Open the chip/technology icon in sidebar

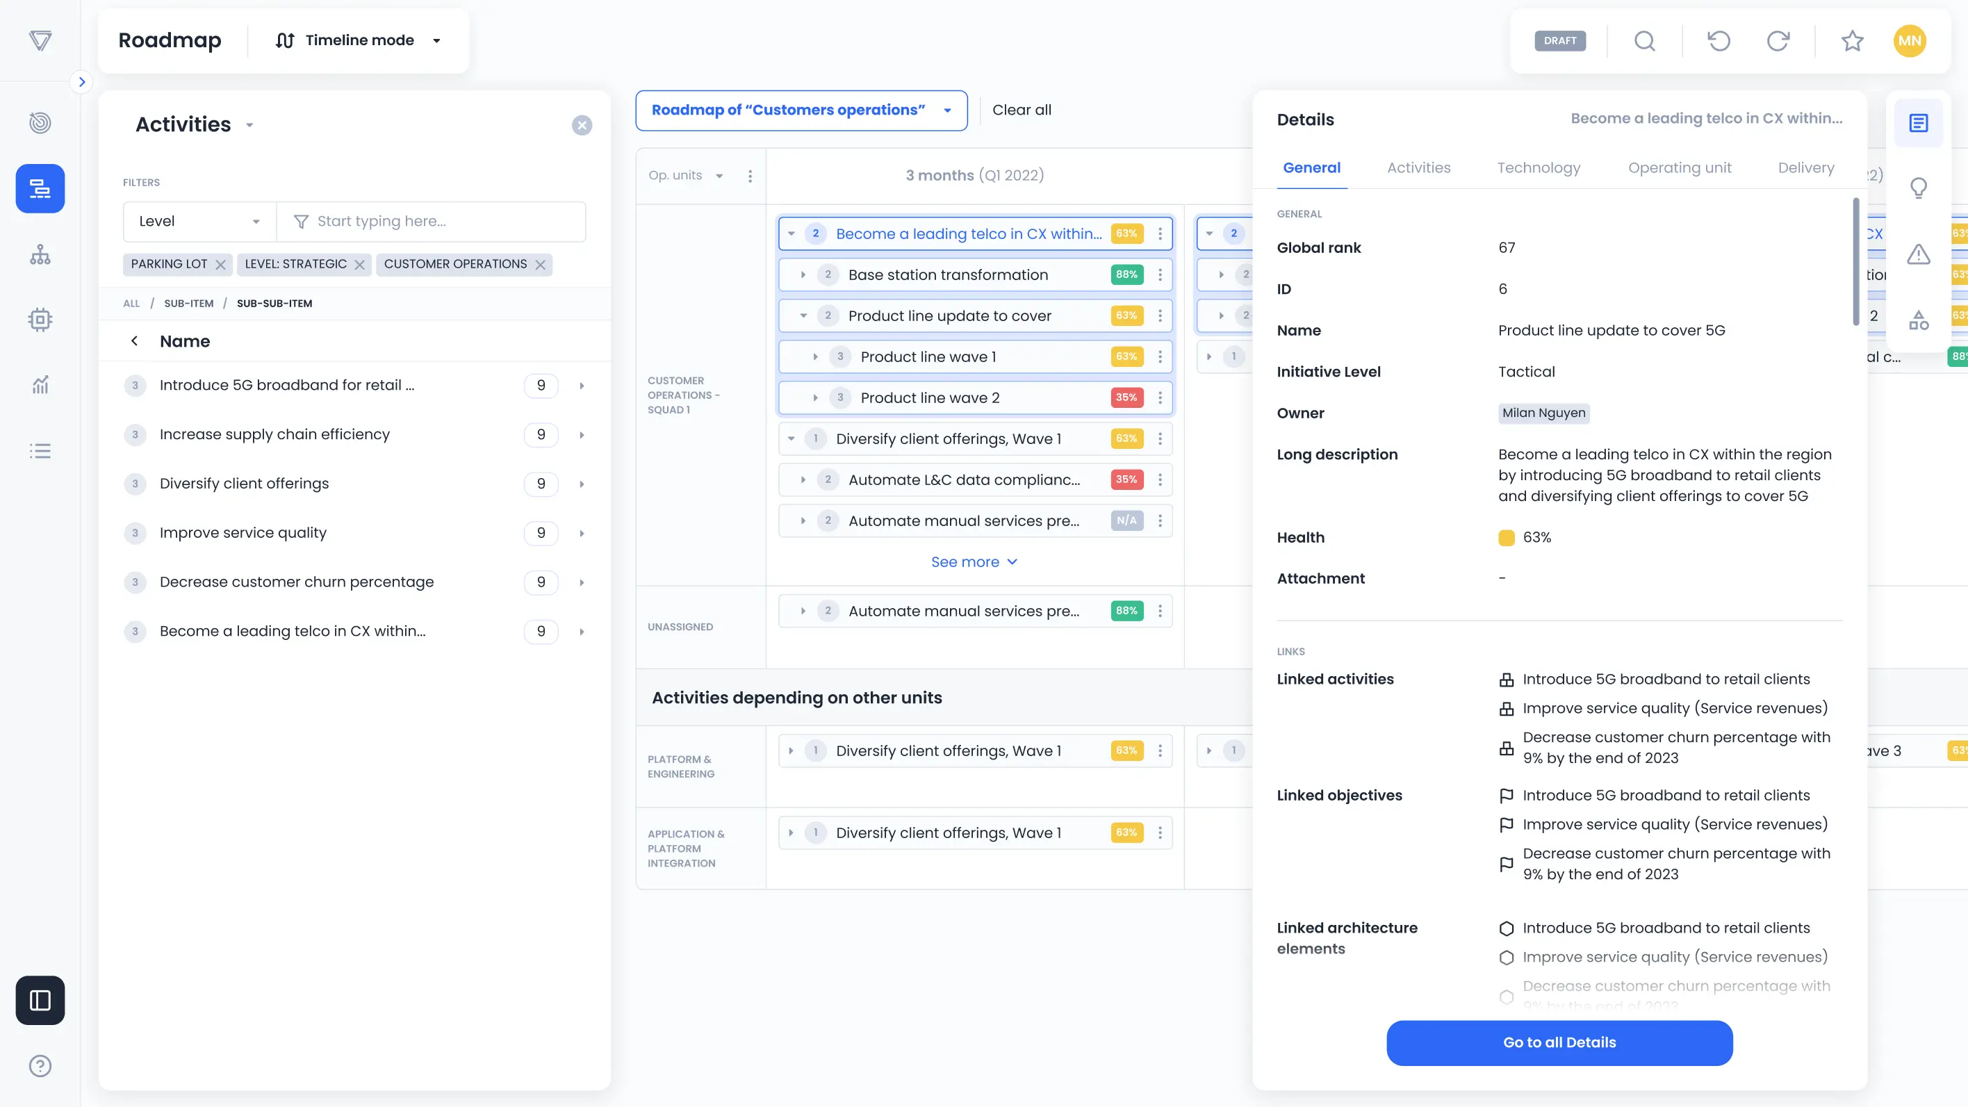(x=40, y=320)
